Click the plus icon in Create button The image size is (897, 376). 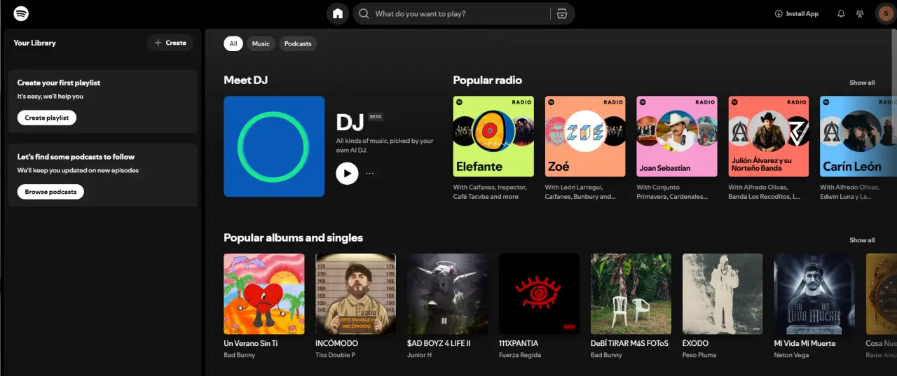coord(158,43)
